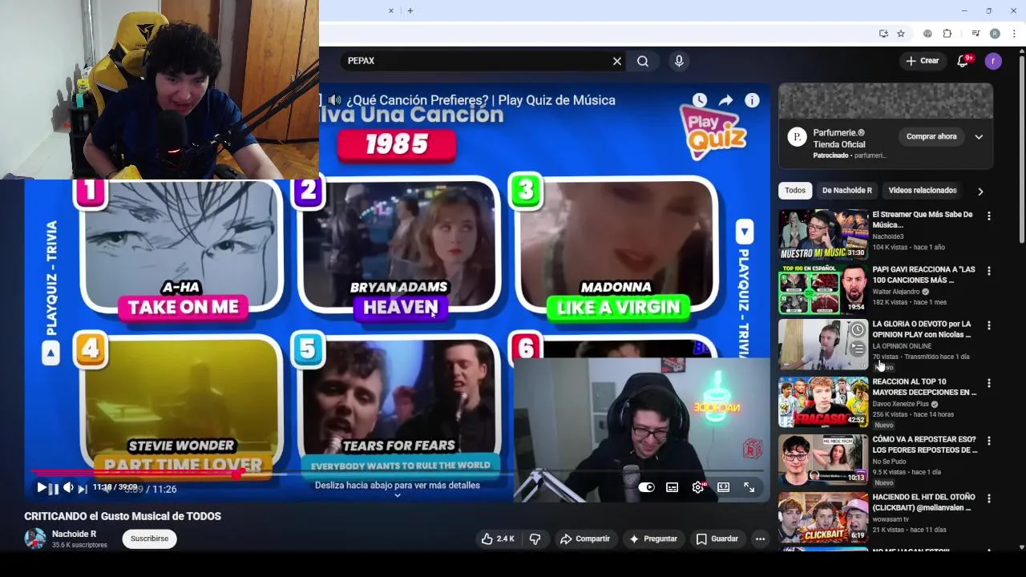Enter fullscreen mode
This screenshot has height=577, width=1026.
click(749, 487)
